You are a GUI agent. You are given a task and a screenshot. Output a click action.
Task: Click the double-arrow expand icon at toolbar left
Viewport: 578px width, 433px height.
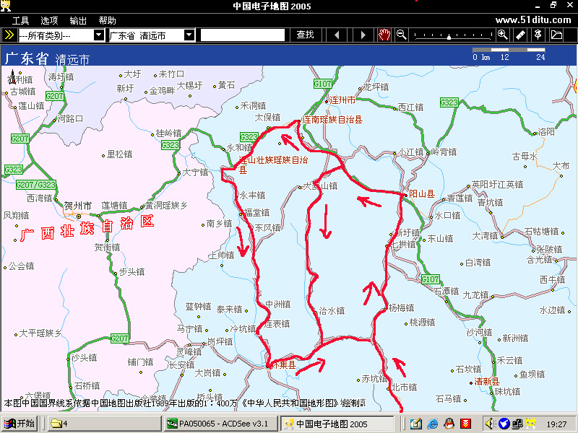(x=9, y=35)
